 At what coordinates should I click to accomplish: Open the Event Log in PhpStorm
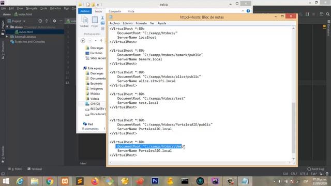click(x=315, y=169)
